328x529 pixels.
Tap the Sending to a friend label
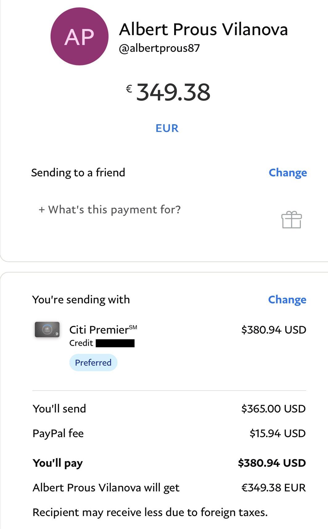pyautogui.click(x=78, y=173)
